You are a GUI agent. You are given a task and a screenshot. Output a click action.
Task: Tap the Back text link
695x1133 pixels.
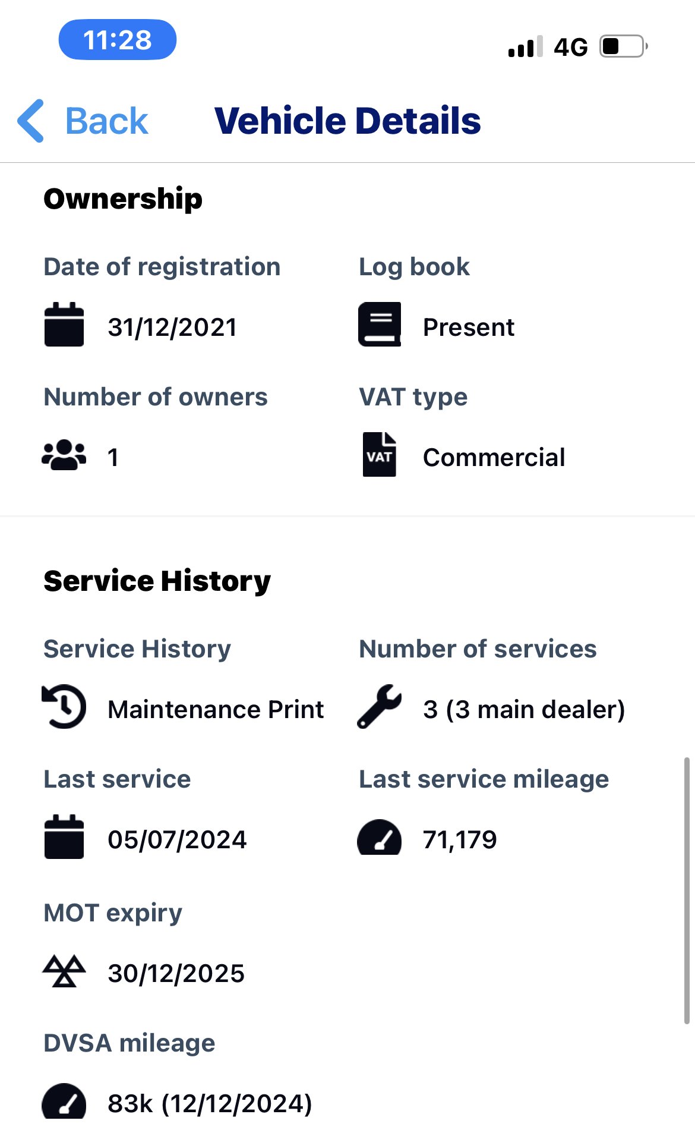[x=106, y=121]
